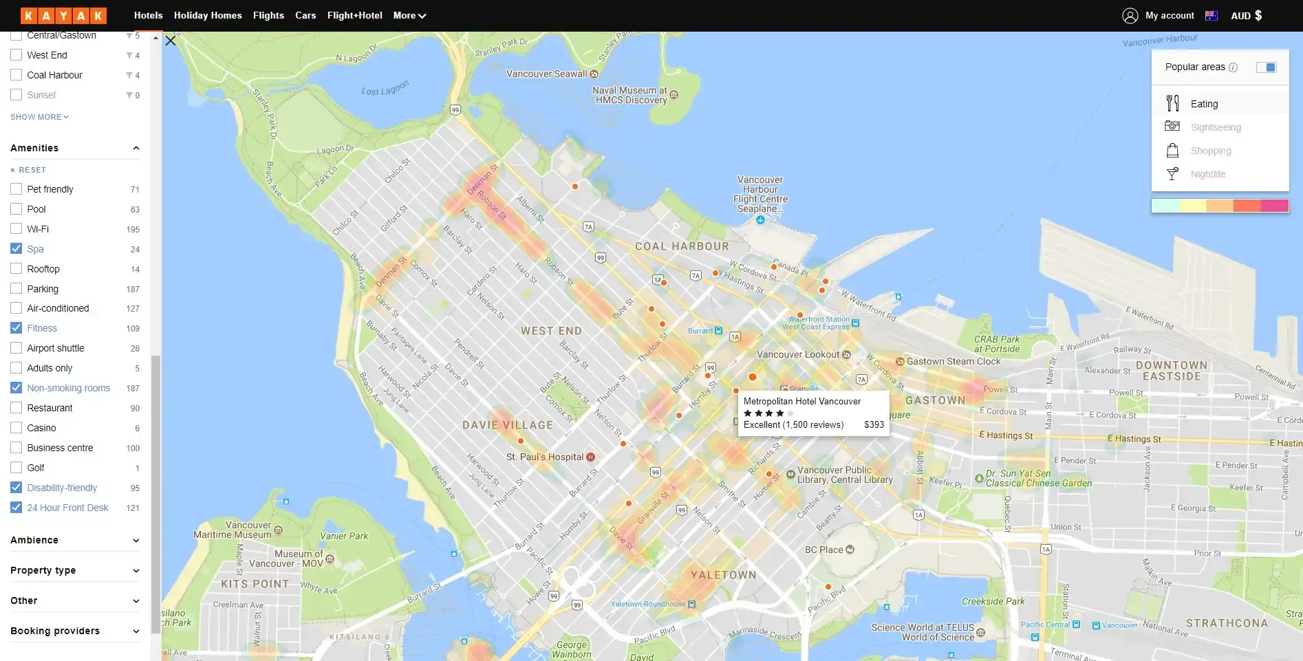Click the Dr. Sun Yat-Sen Garden marker icon
Screen dimensions: 1303x661
click(x=979, y=478)
